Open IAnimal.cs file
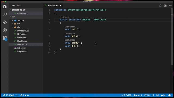Screen dimensions: 174x98 tap(26, 38)
